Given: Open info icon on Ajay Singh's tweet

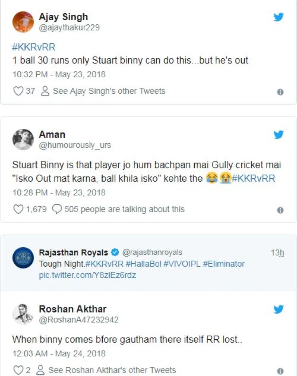Looking at the screenshot, I should coord(280,92).
